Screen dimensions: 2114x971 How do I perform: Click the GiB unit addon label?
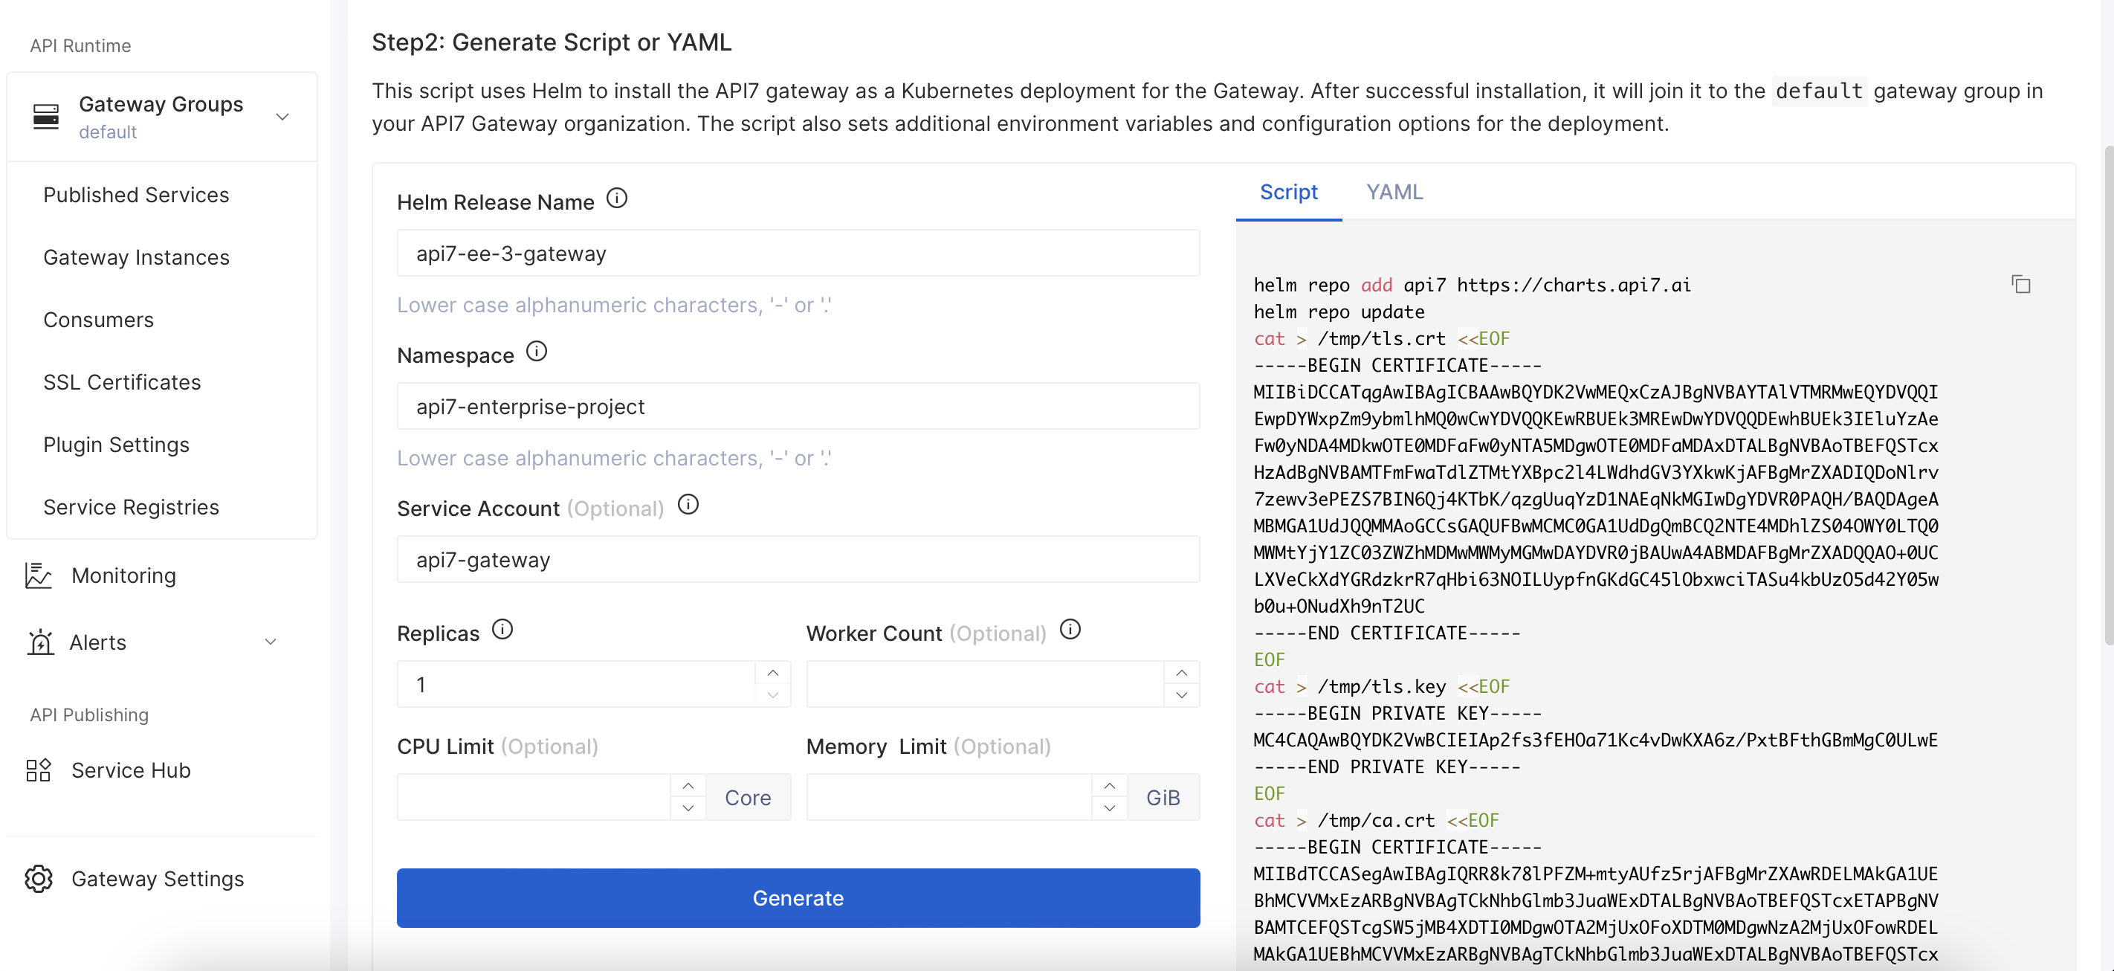click(x=1163, y=797)
